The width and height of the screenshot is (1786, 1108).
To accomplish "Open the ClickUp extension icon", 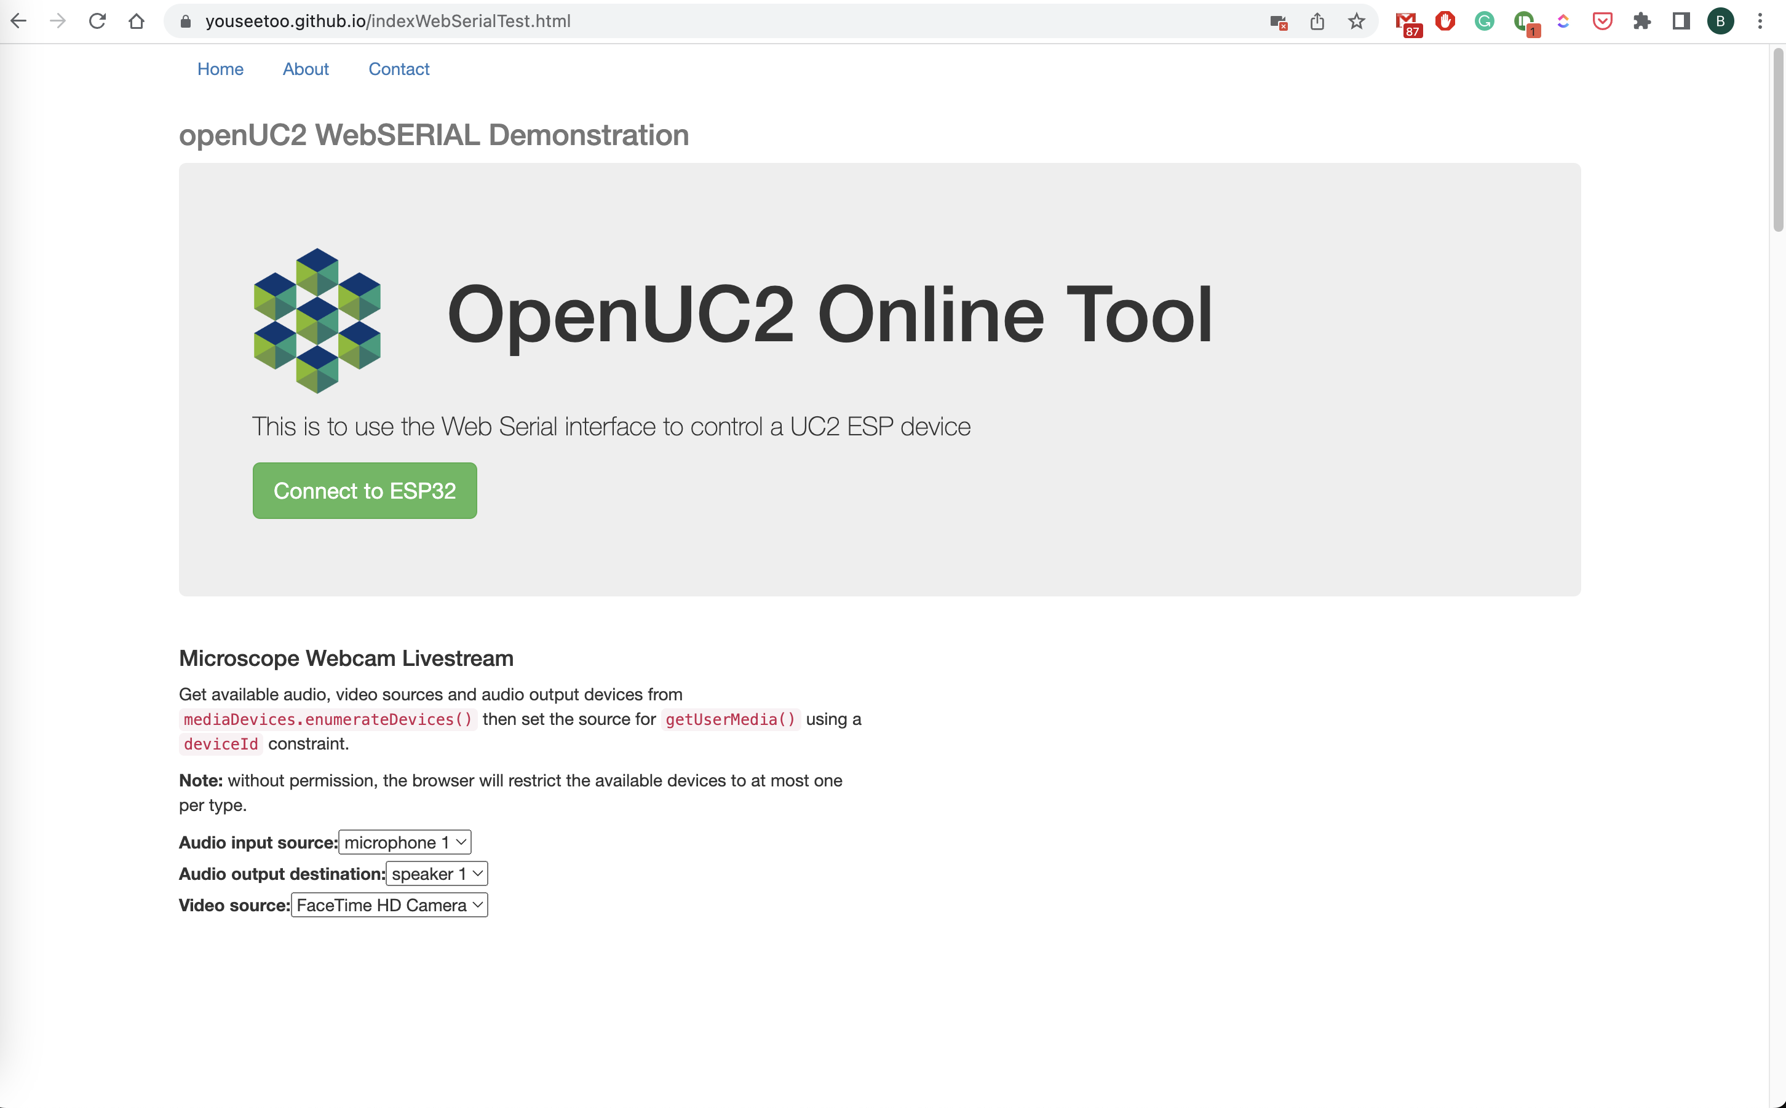I will click(x=1563, y=22).
